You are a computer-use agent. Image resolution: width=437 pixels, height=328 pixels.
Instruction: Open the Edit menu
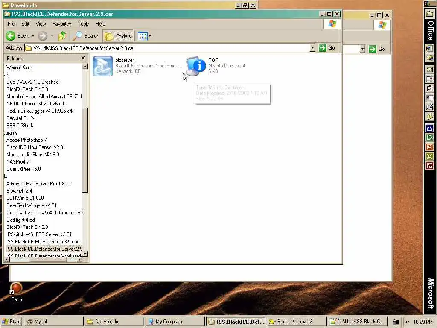(25, 24)
